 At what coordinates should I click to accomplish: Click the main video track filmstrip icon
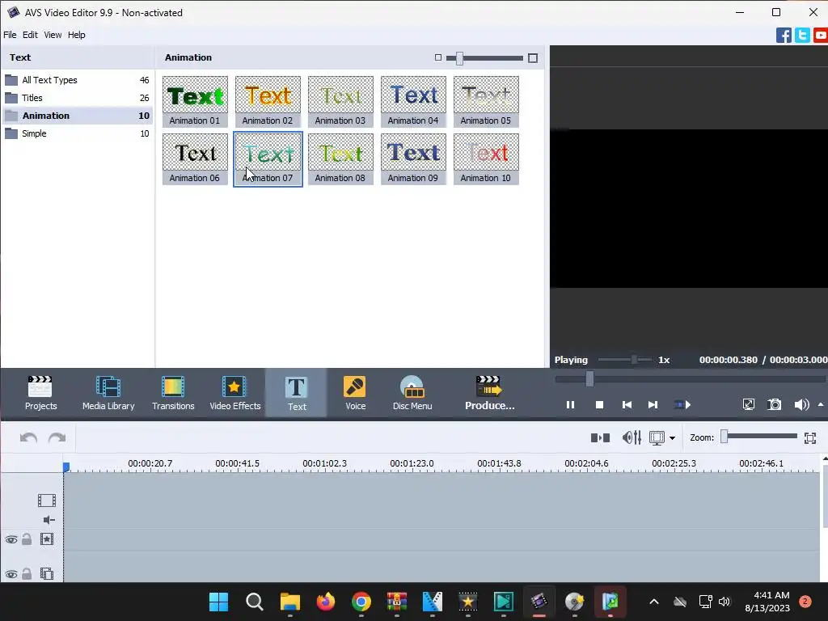tap(46, 500)
